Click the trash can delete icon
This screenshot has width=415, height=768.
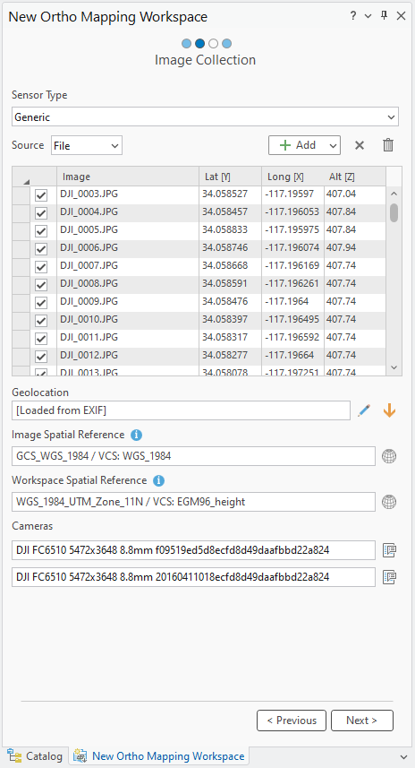pyautogui.click(x=388, y=145)
